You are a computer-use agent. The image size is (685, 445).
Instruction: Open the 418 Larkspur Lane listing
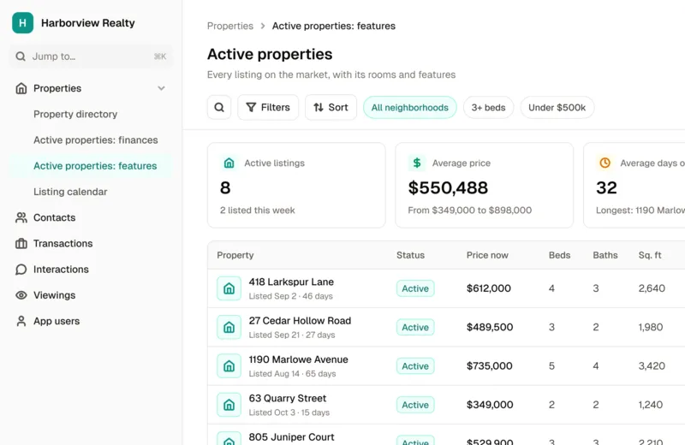(x=291, y=282)
